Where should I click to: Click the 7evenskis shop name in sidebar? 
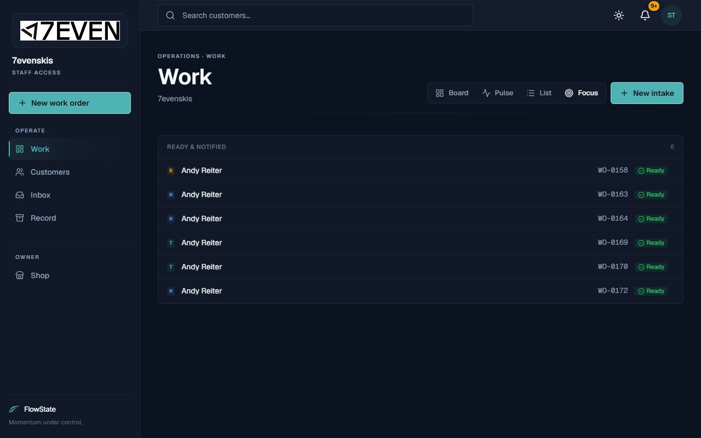click(32, 60)
